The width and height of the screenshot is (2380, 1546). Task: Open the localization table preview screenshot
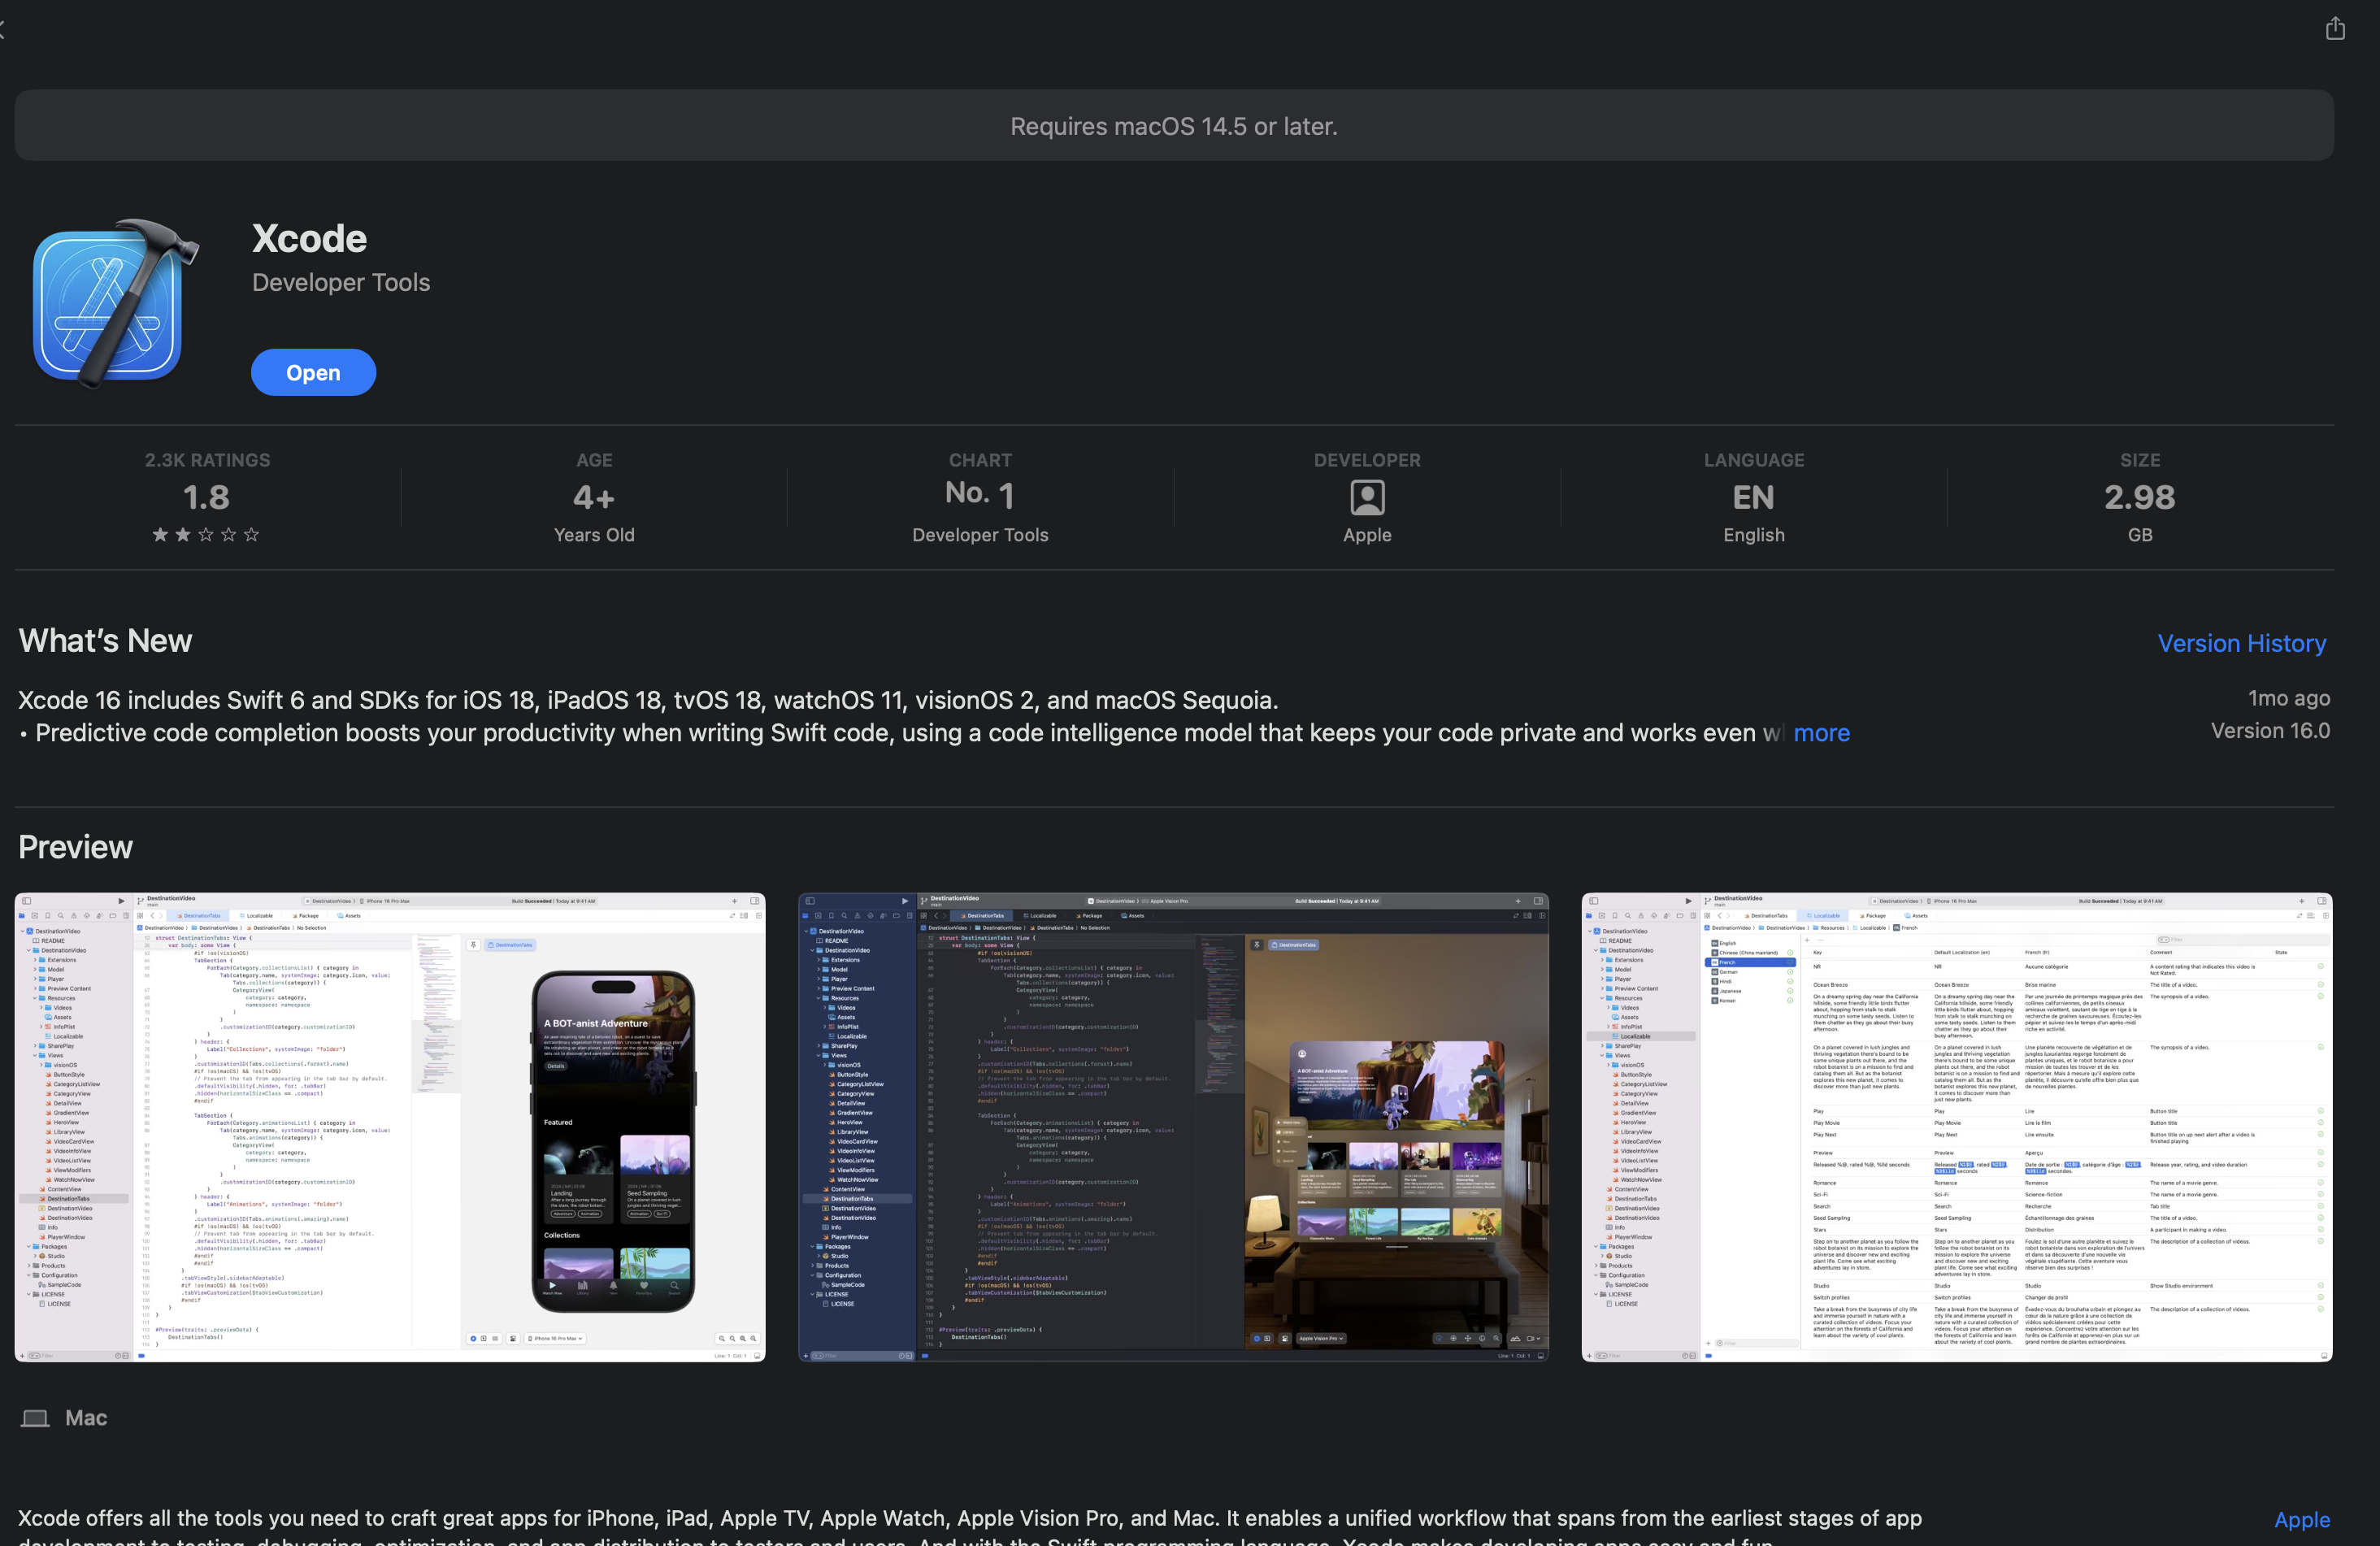click(1956, 1127)
